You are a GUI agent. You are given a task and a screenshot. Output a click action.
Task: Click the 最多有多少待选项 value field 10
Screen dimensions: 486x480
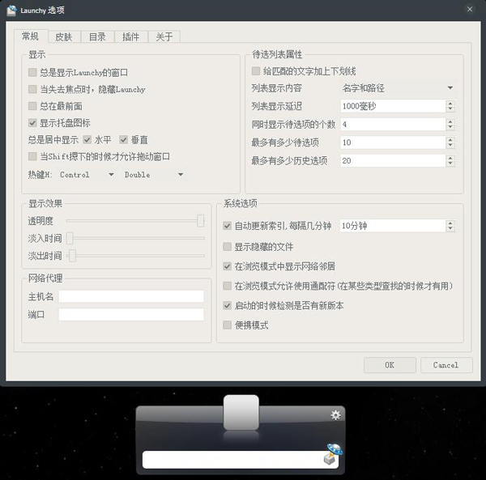point(393,142)
